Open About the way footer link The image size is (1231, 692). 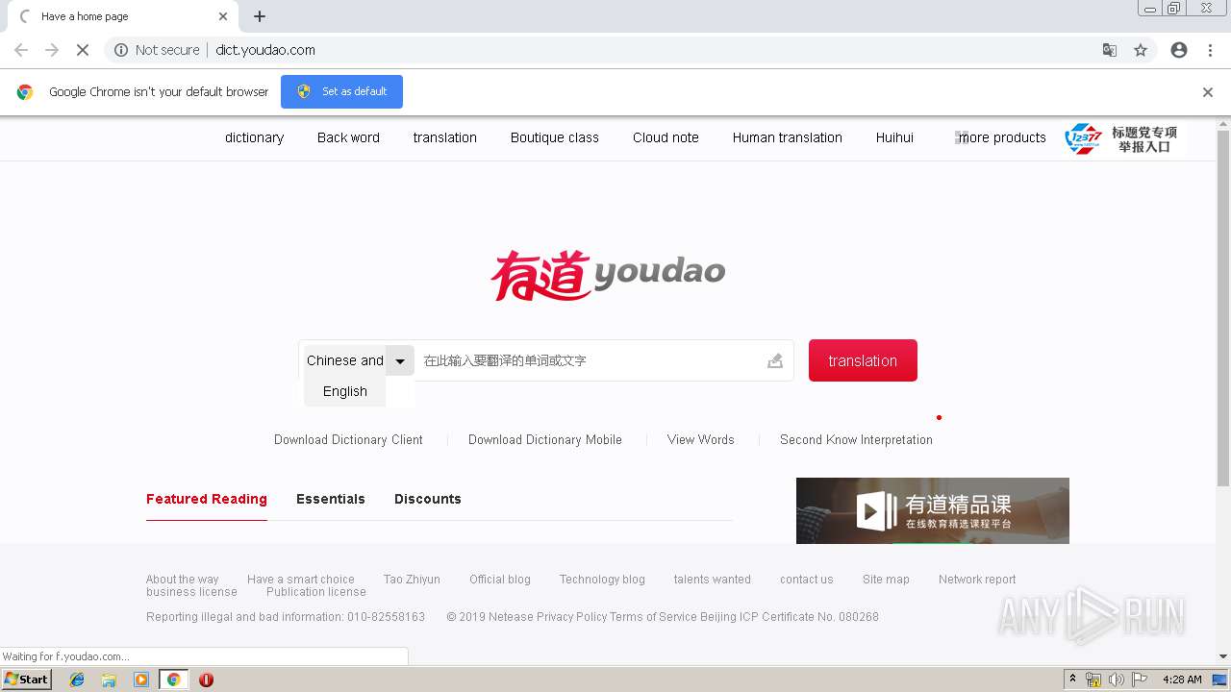click(x=183, y=580)
